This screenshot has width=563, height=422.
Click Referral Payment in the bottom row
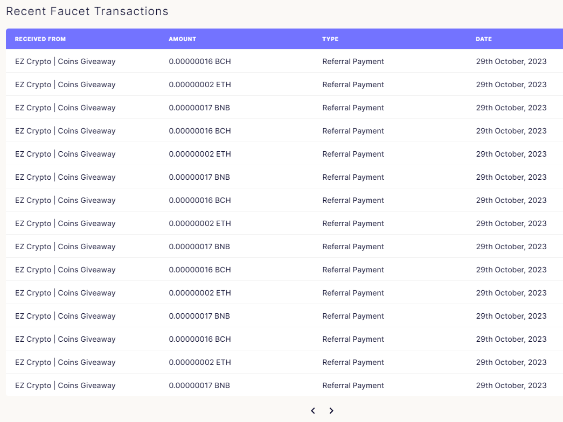click(x=353, y=385)
